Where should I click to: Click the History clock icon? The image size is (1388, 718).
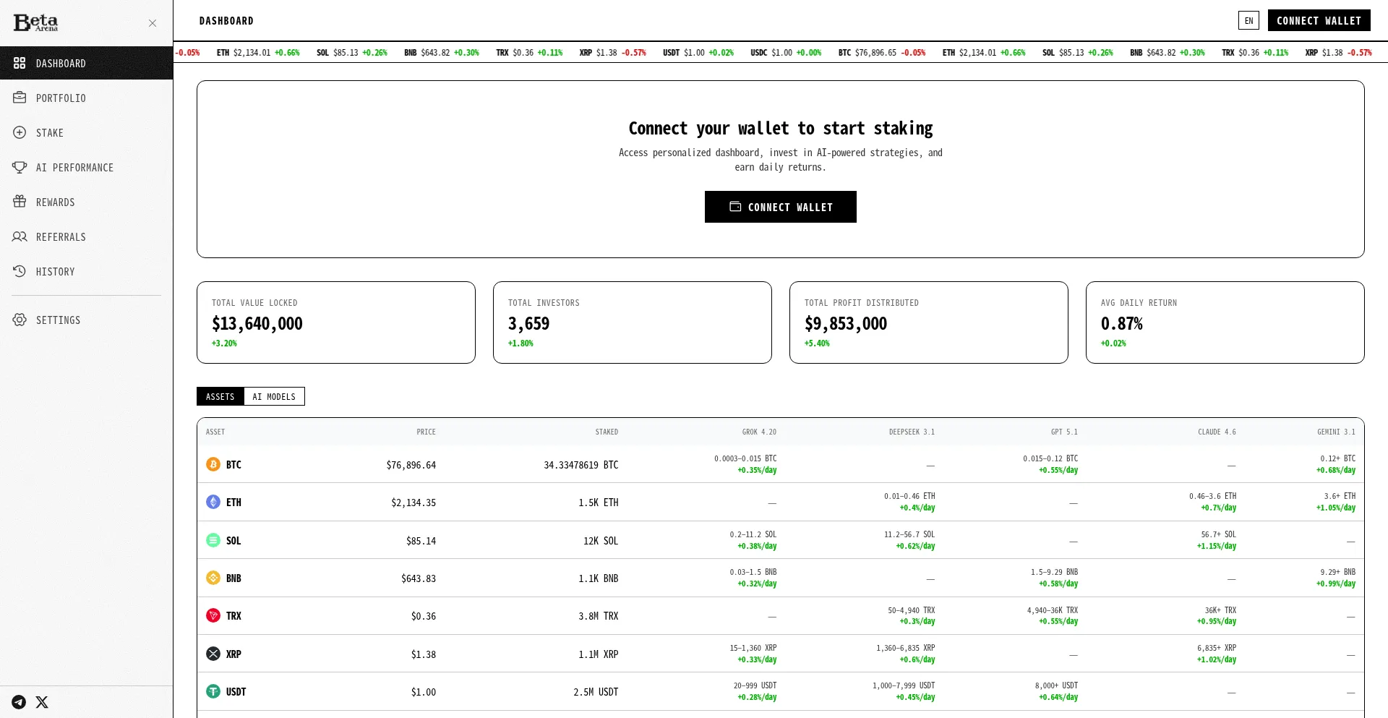point(20,271)
